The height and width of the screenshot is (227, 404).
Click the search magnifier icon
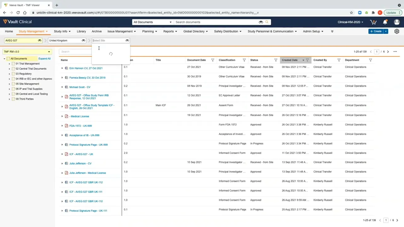click(267, 22)
